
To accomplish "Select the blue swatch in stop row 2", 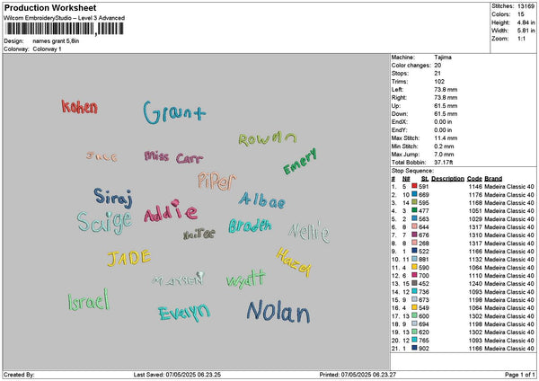I will (414, 194).
